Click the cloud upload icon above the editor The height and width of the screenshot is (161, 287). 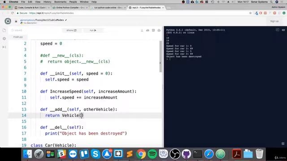coord(148,30)
